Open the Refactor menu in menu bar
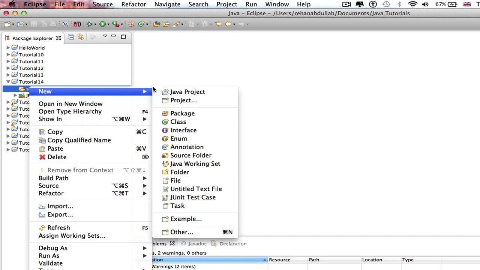Image resolution: width=480 pixels, height=270 pixels. point(133,4)
